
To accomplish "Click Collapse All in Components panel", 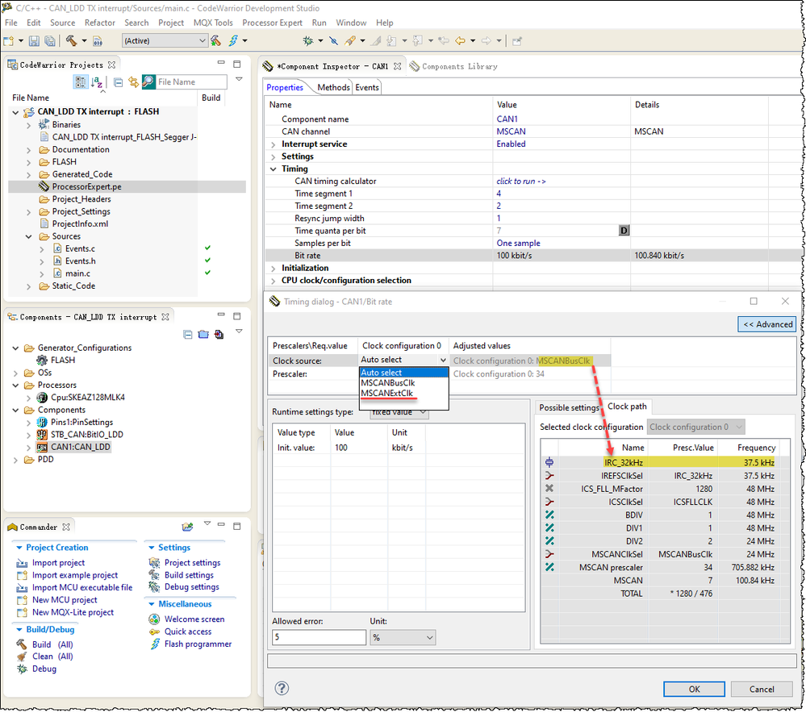I will [188, 334].
